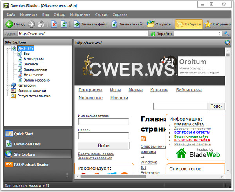
Task: Click the Stop loading icon with red X
Action: [54, 24]
